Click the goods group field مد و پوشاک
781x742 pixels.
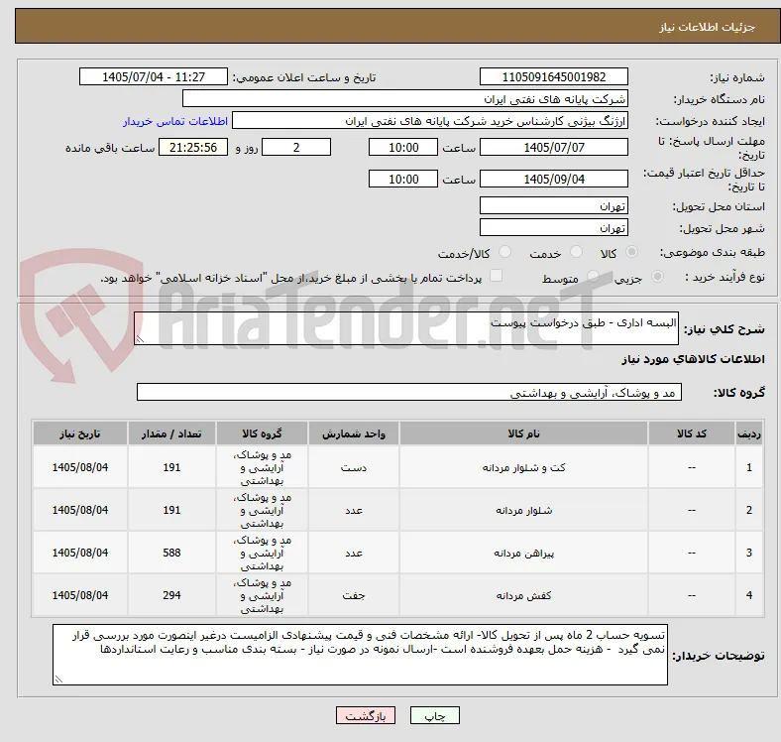coord(409,393)
